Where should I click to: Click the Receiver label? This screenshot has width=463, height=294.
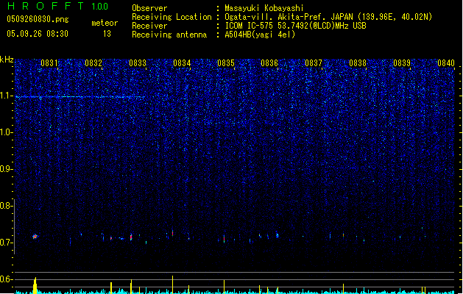[x=149, y=26]
